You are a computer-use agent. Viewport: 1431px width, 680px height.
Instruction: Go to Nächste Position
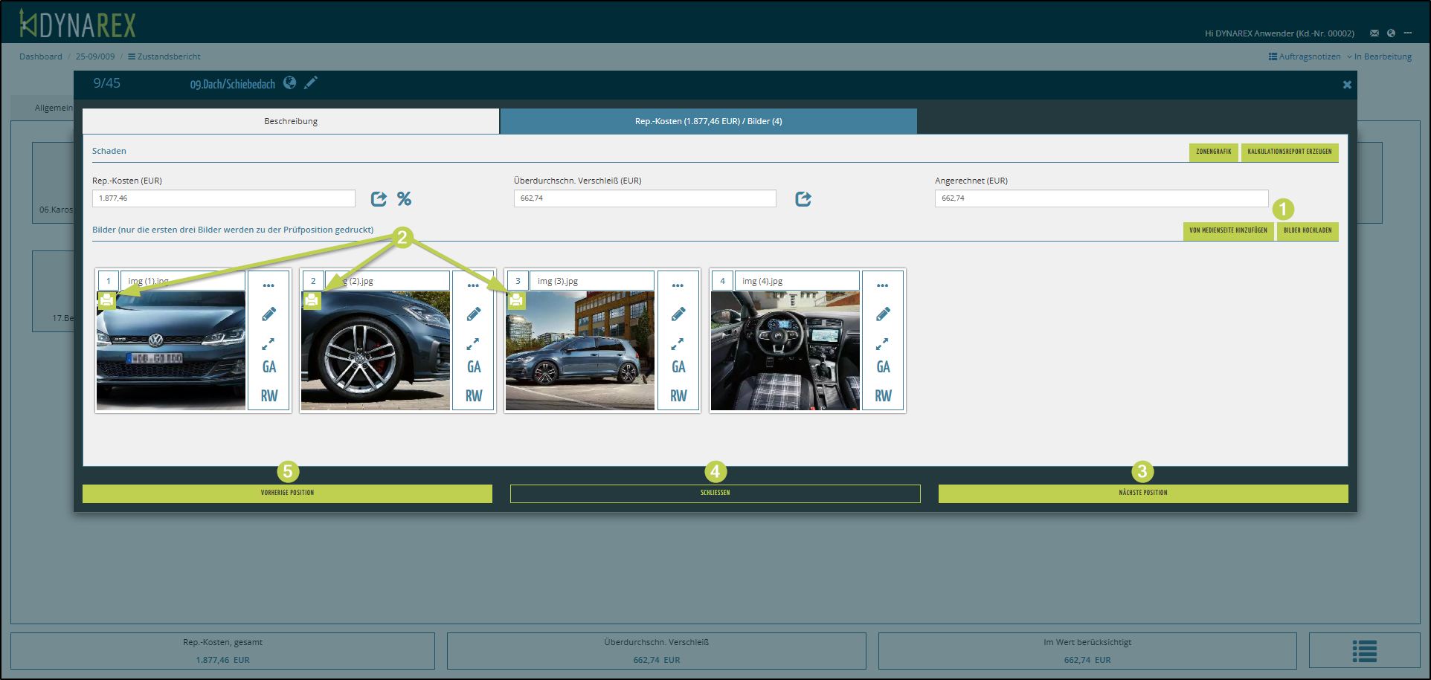(1142, 493)
